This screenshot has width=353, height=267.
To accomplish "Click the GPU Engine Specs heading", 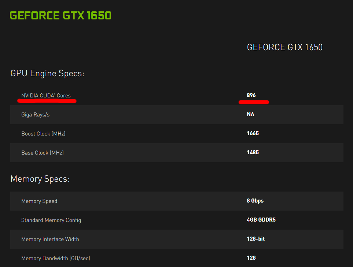I will (x=47, y=74).
